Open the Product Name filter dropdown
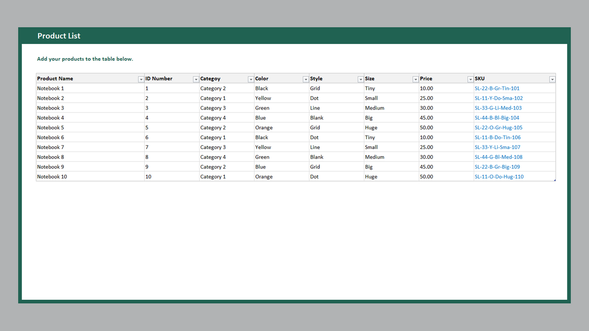Screen dimensions: 589x331 (141, 79)
